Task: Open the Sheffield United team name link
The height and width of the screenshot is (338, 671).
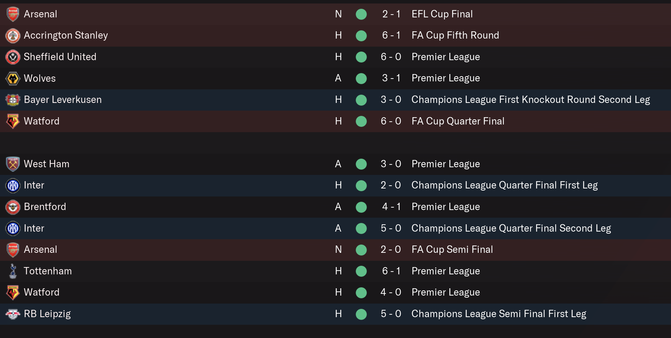Action: point(60,57)
